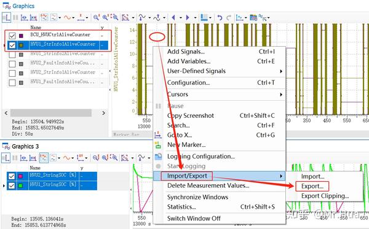Jump to next with blue right arrow

[188, 17]
